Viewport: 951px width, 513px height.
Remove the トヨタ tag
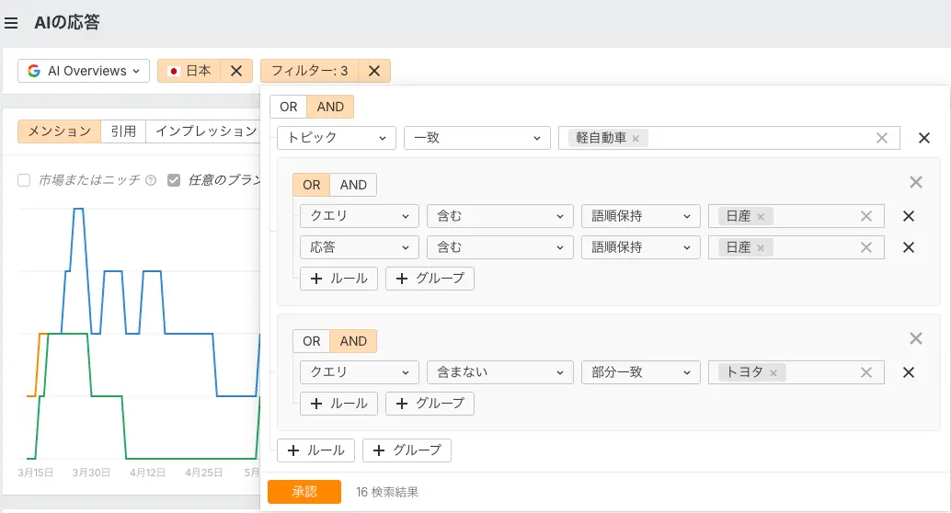coord(773,373)
